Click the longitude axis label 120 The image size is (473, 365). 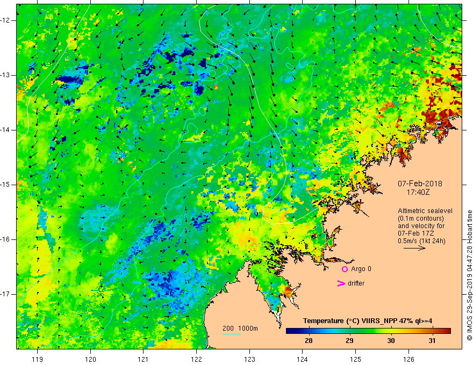90,359
